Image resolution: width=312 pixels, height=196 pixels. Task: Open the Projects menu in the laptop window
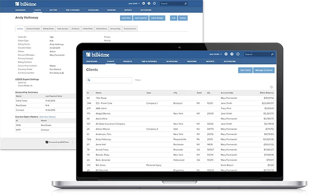127,61
